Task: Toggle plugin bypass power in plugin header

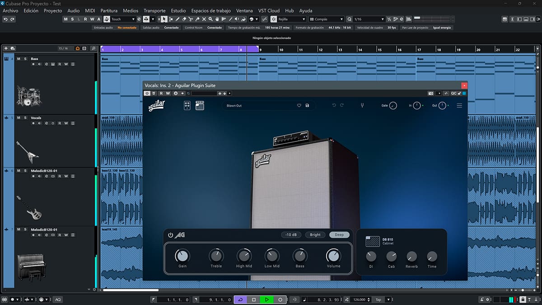Action: coord(147,93)
